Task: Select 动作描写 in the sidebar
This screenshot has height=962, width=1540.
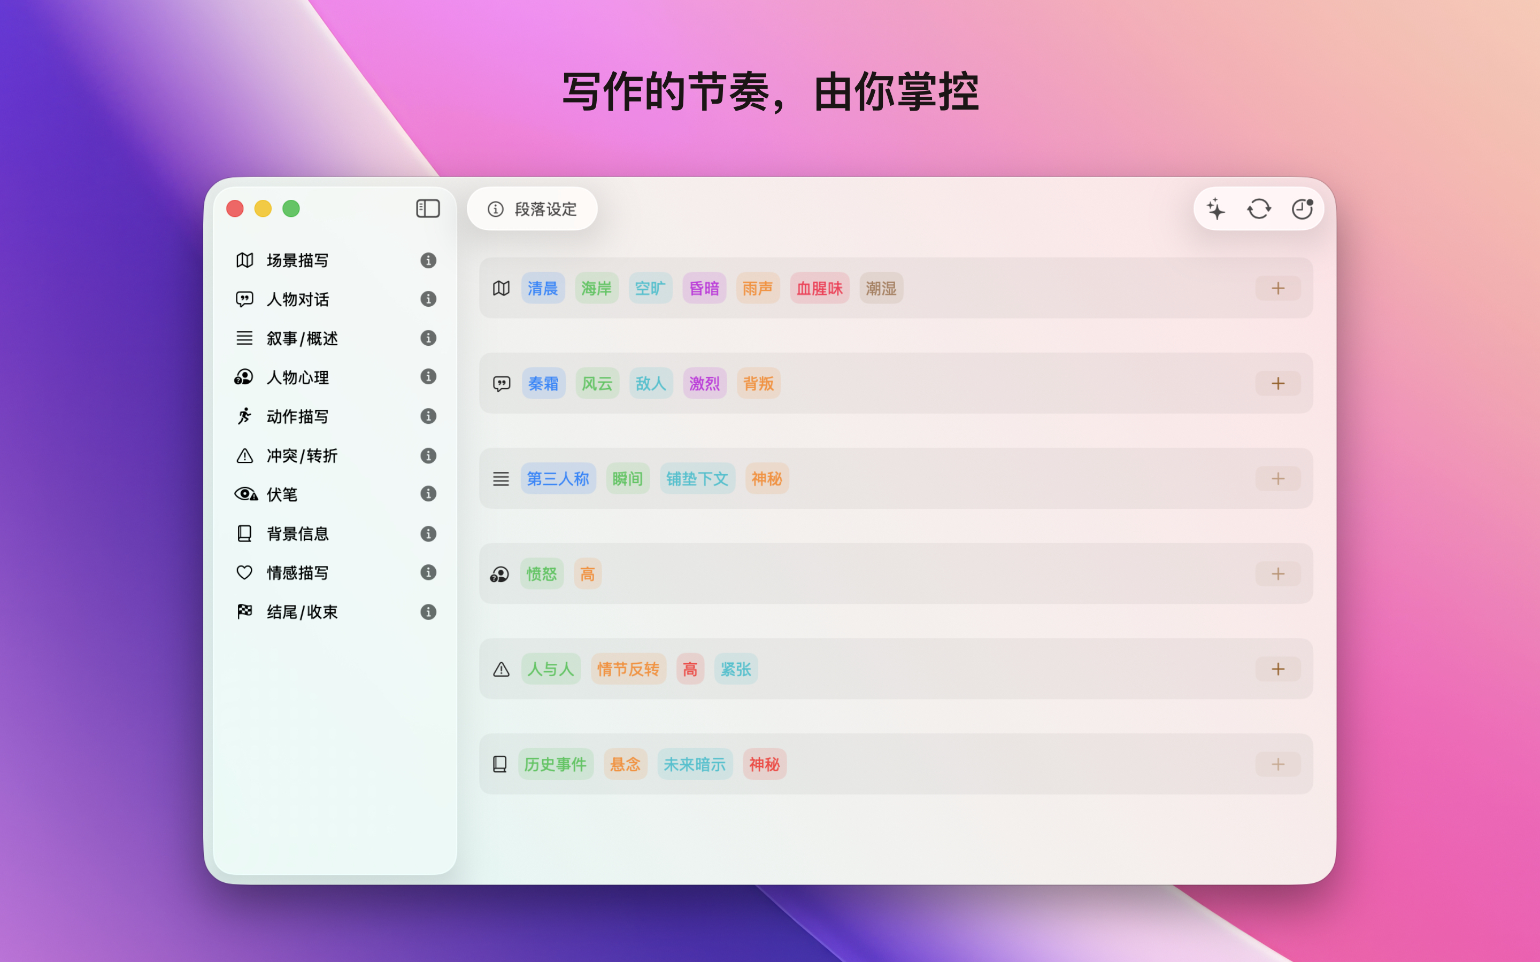Action: click(x=297, y=416)
